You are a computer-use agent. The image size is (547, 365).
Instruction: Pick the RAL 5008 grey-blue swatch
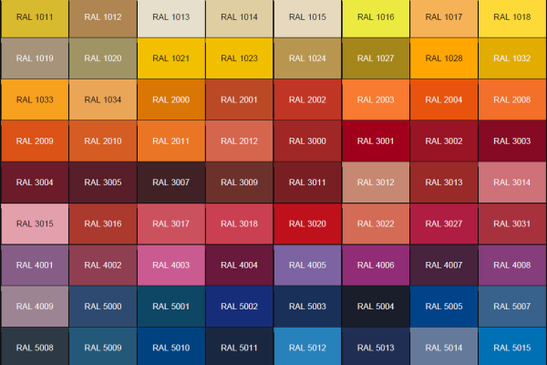point(34,348)
